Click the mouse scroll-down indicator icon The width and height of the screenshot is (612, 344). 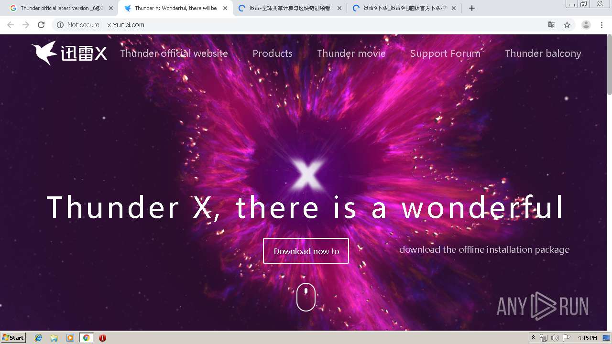306,297
